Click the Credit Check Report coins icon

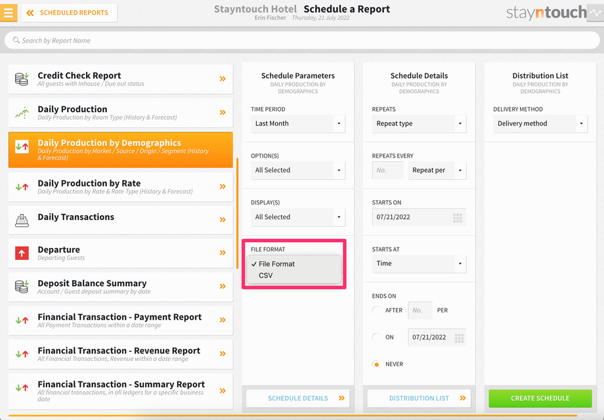click(x=22, y=79)
